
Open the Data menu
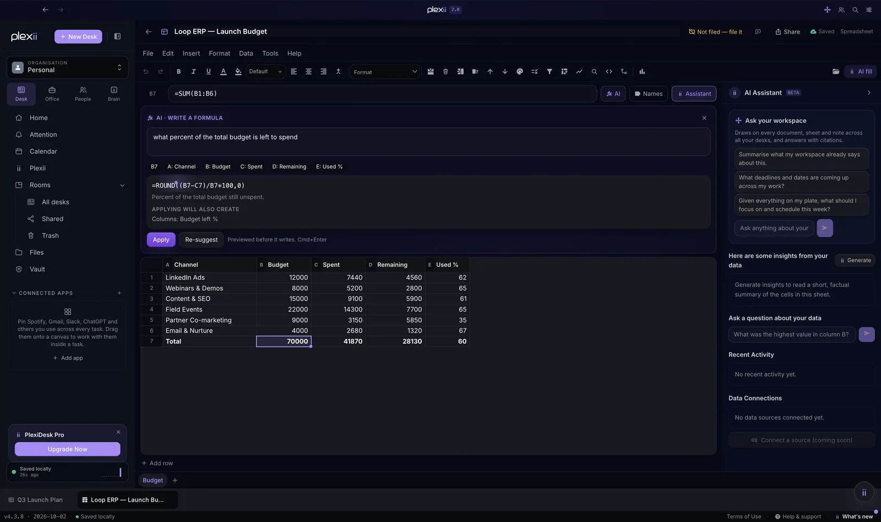pyautogui.click(x=246, y=53)
